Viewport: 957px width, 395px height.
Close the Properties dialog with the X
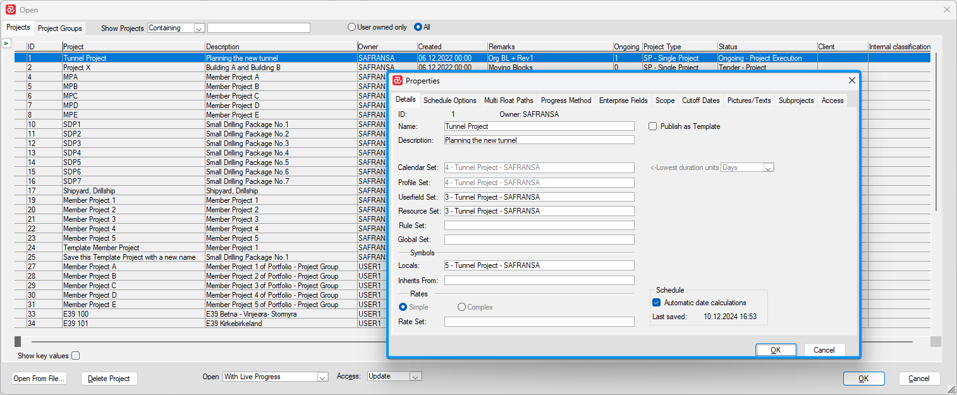tap(851, 80)
